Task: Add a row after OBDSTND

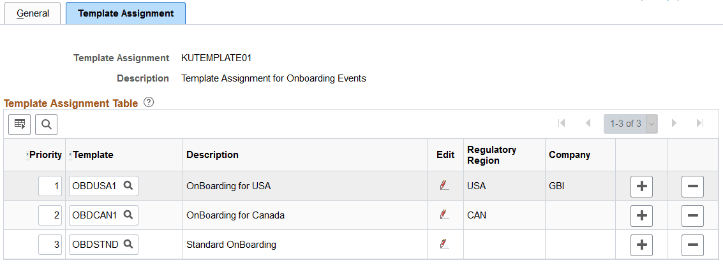Action: (641, 244)
